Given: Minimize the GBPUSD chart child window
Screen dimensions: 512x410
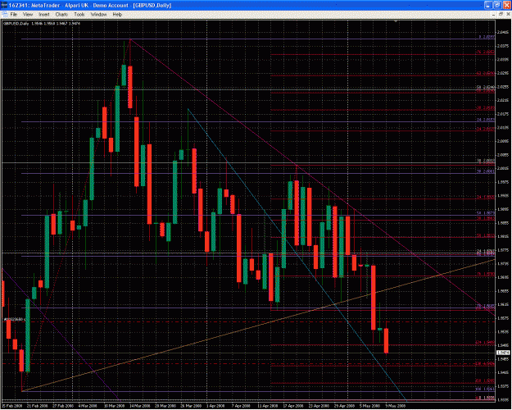Looking at the screenshot, I should click(x=494, y=15).
